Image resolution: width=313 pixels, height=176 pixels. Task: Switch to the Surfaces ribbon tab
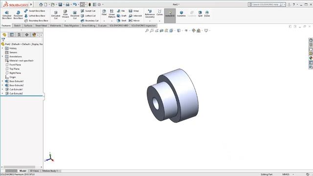[x=28, y=25]
